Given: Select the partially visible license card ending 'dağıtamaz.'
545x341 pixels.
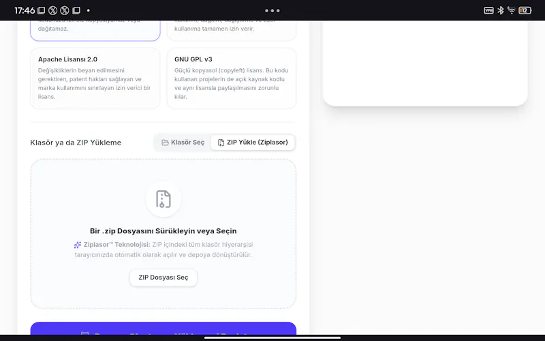Looking at the screenshot, I should 95,31.
